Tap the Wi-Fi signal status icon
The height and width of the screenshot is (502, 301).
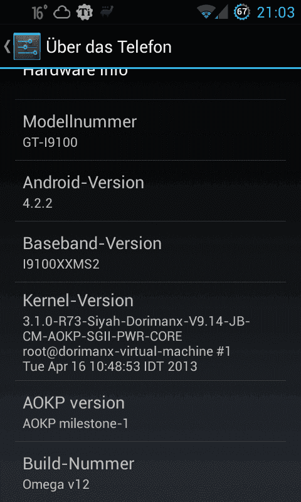pyautogui.click(x=206, y=13)
